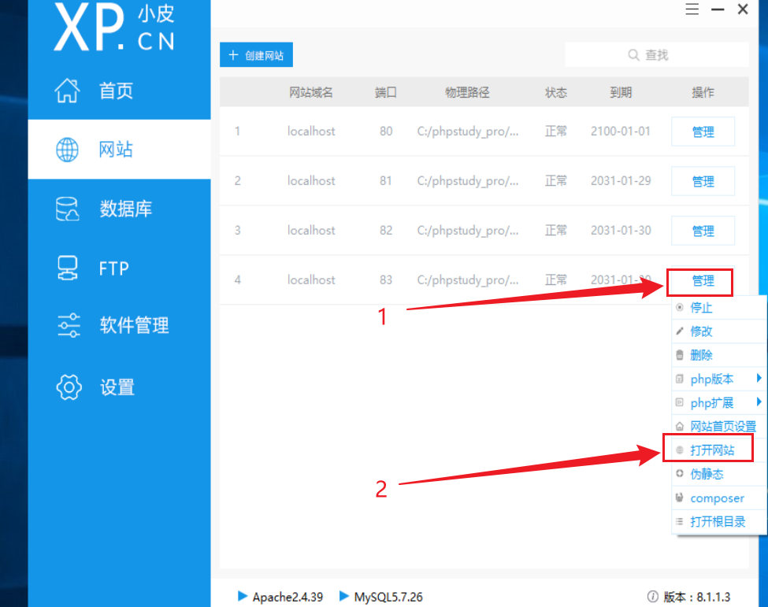The height and width of the screenshot is (607, 768).
Task: Choose 修改 from the context menu
Action: pos(718,331)
